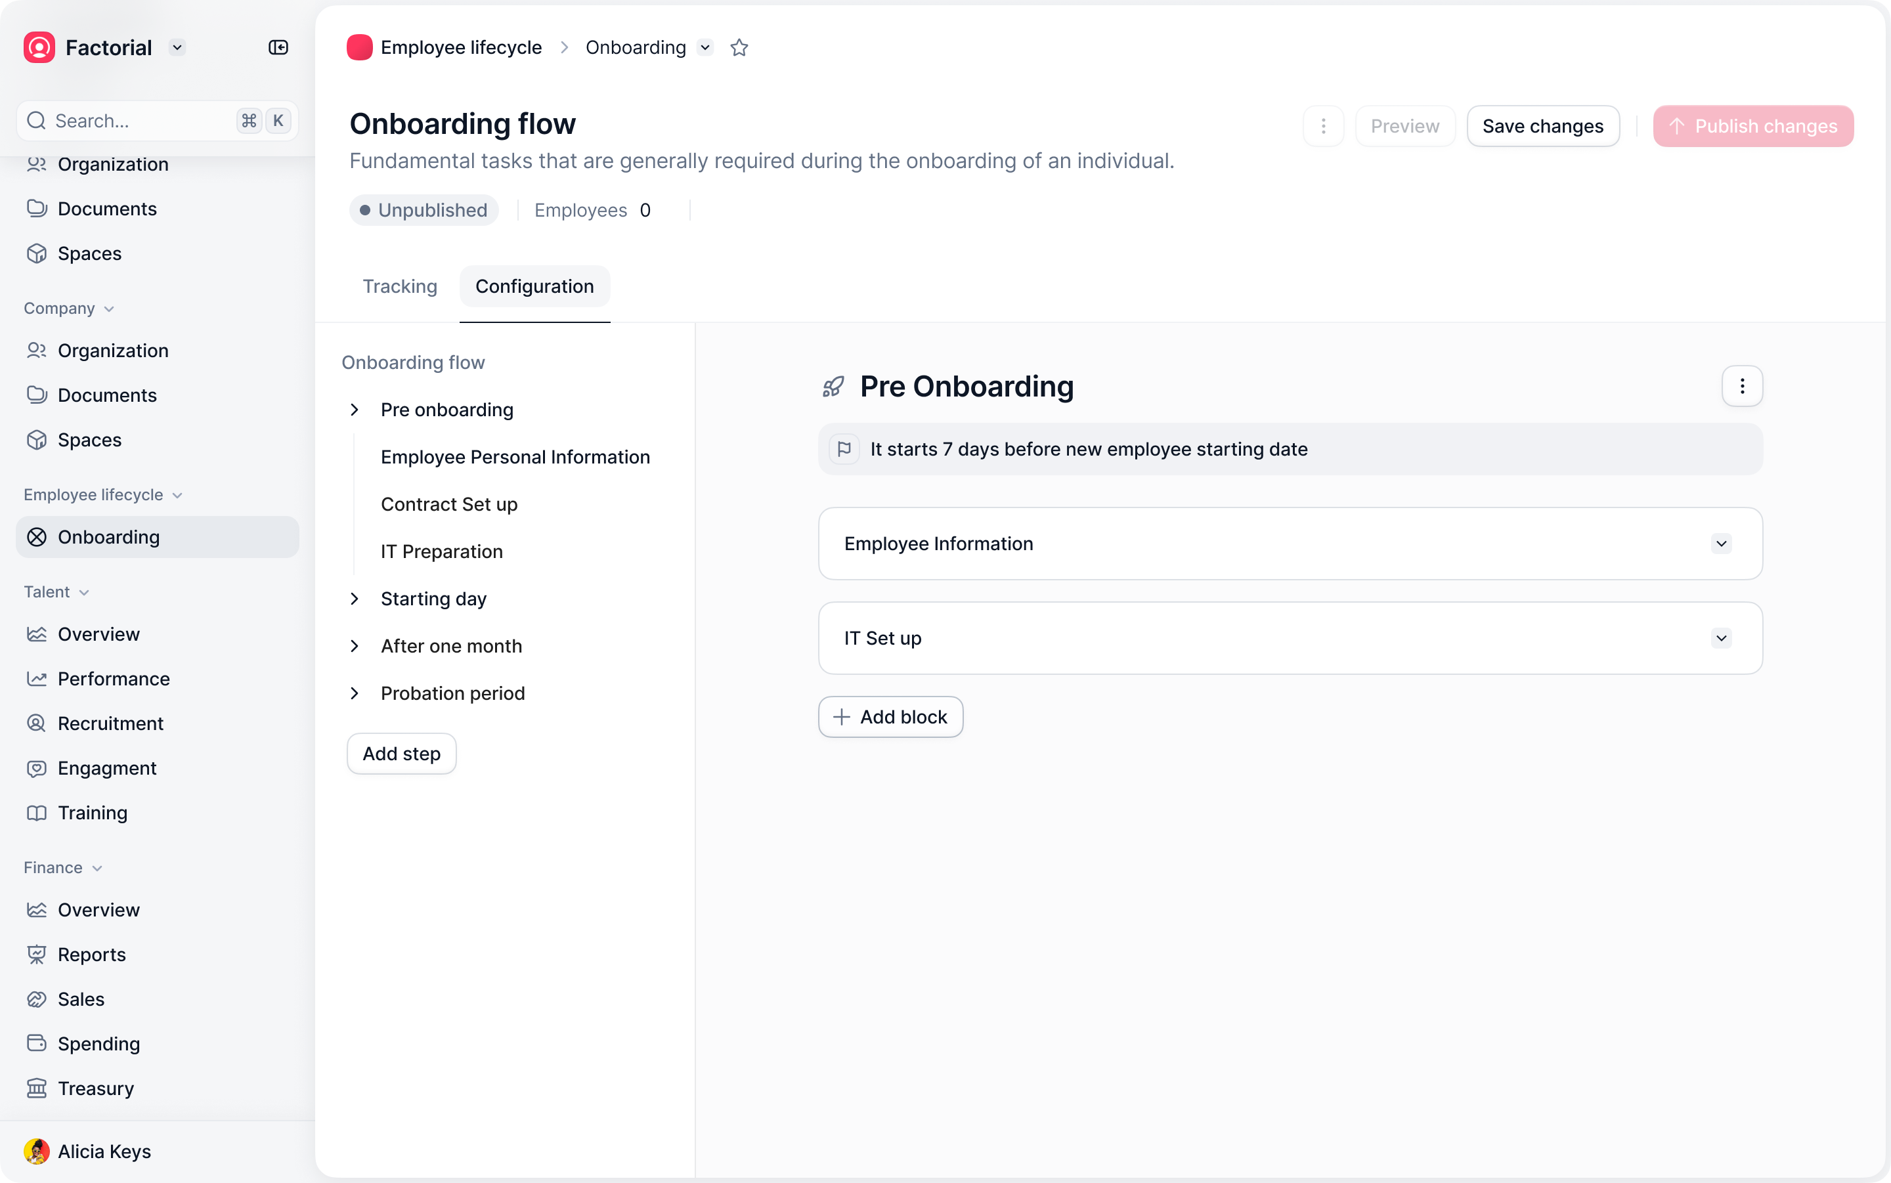
Task: Click the sidebar collapse icon
Action: tap(278, 48)
